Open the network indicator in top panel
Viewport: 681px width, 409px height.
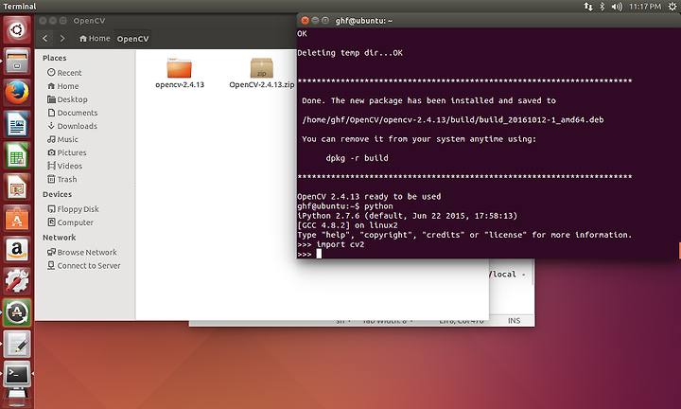click(588, 7)
